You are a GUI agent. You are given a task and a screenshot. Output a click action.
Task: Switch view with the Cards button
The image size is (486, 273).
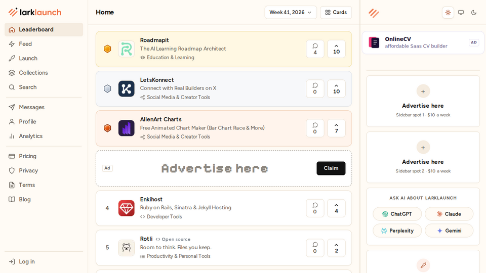click(x=336, y=12)
